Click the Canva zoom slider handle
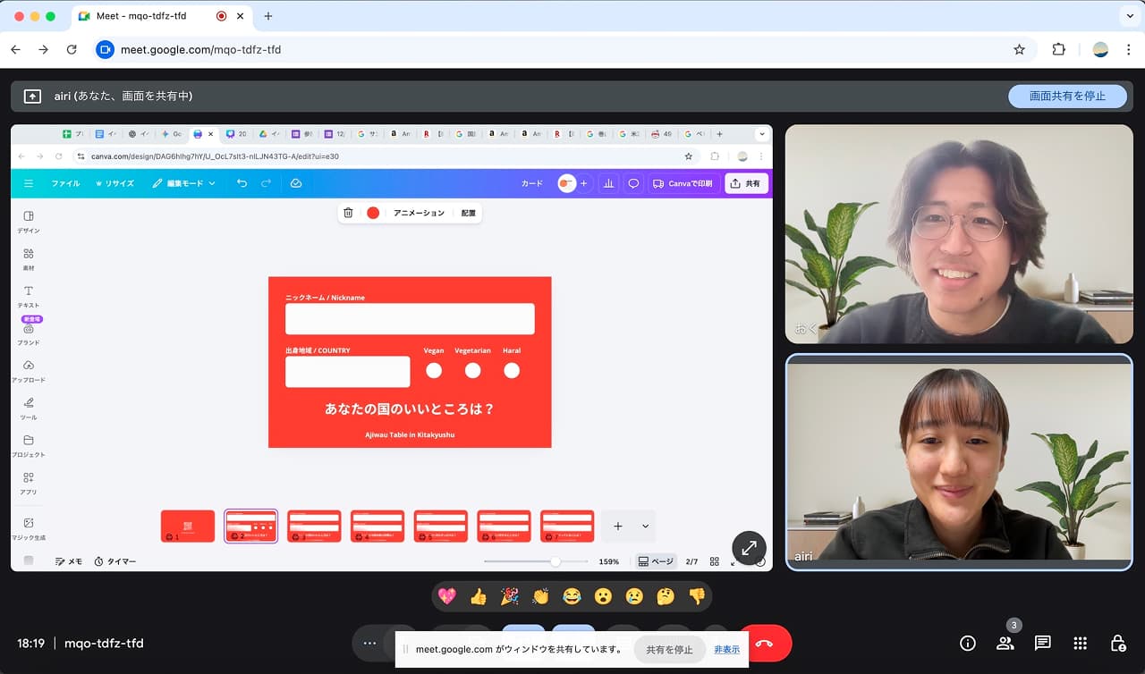 point(556,561)
